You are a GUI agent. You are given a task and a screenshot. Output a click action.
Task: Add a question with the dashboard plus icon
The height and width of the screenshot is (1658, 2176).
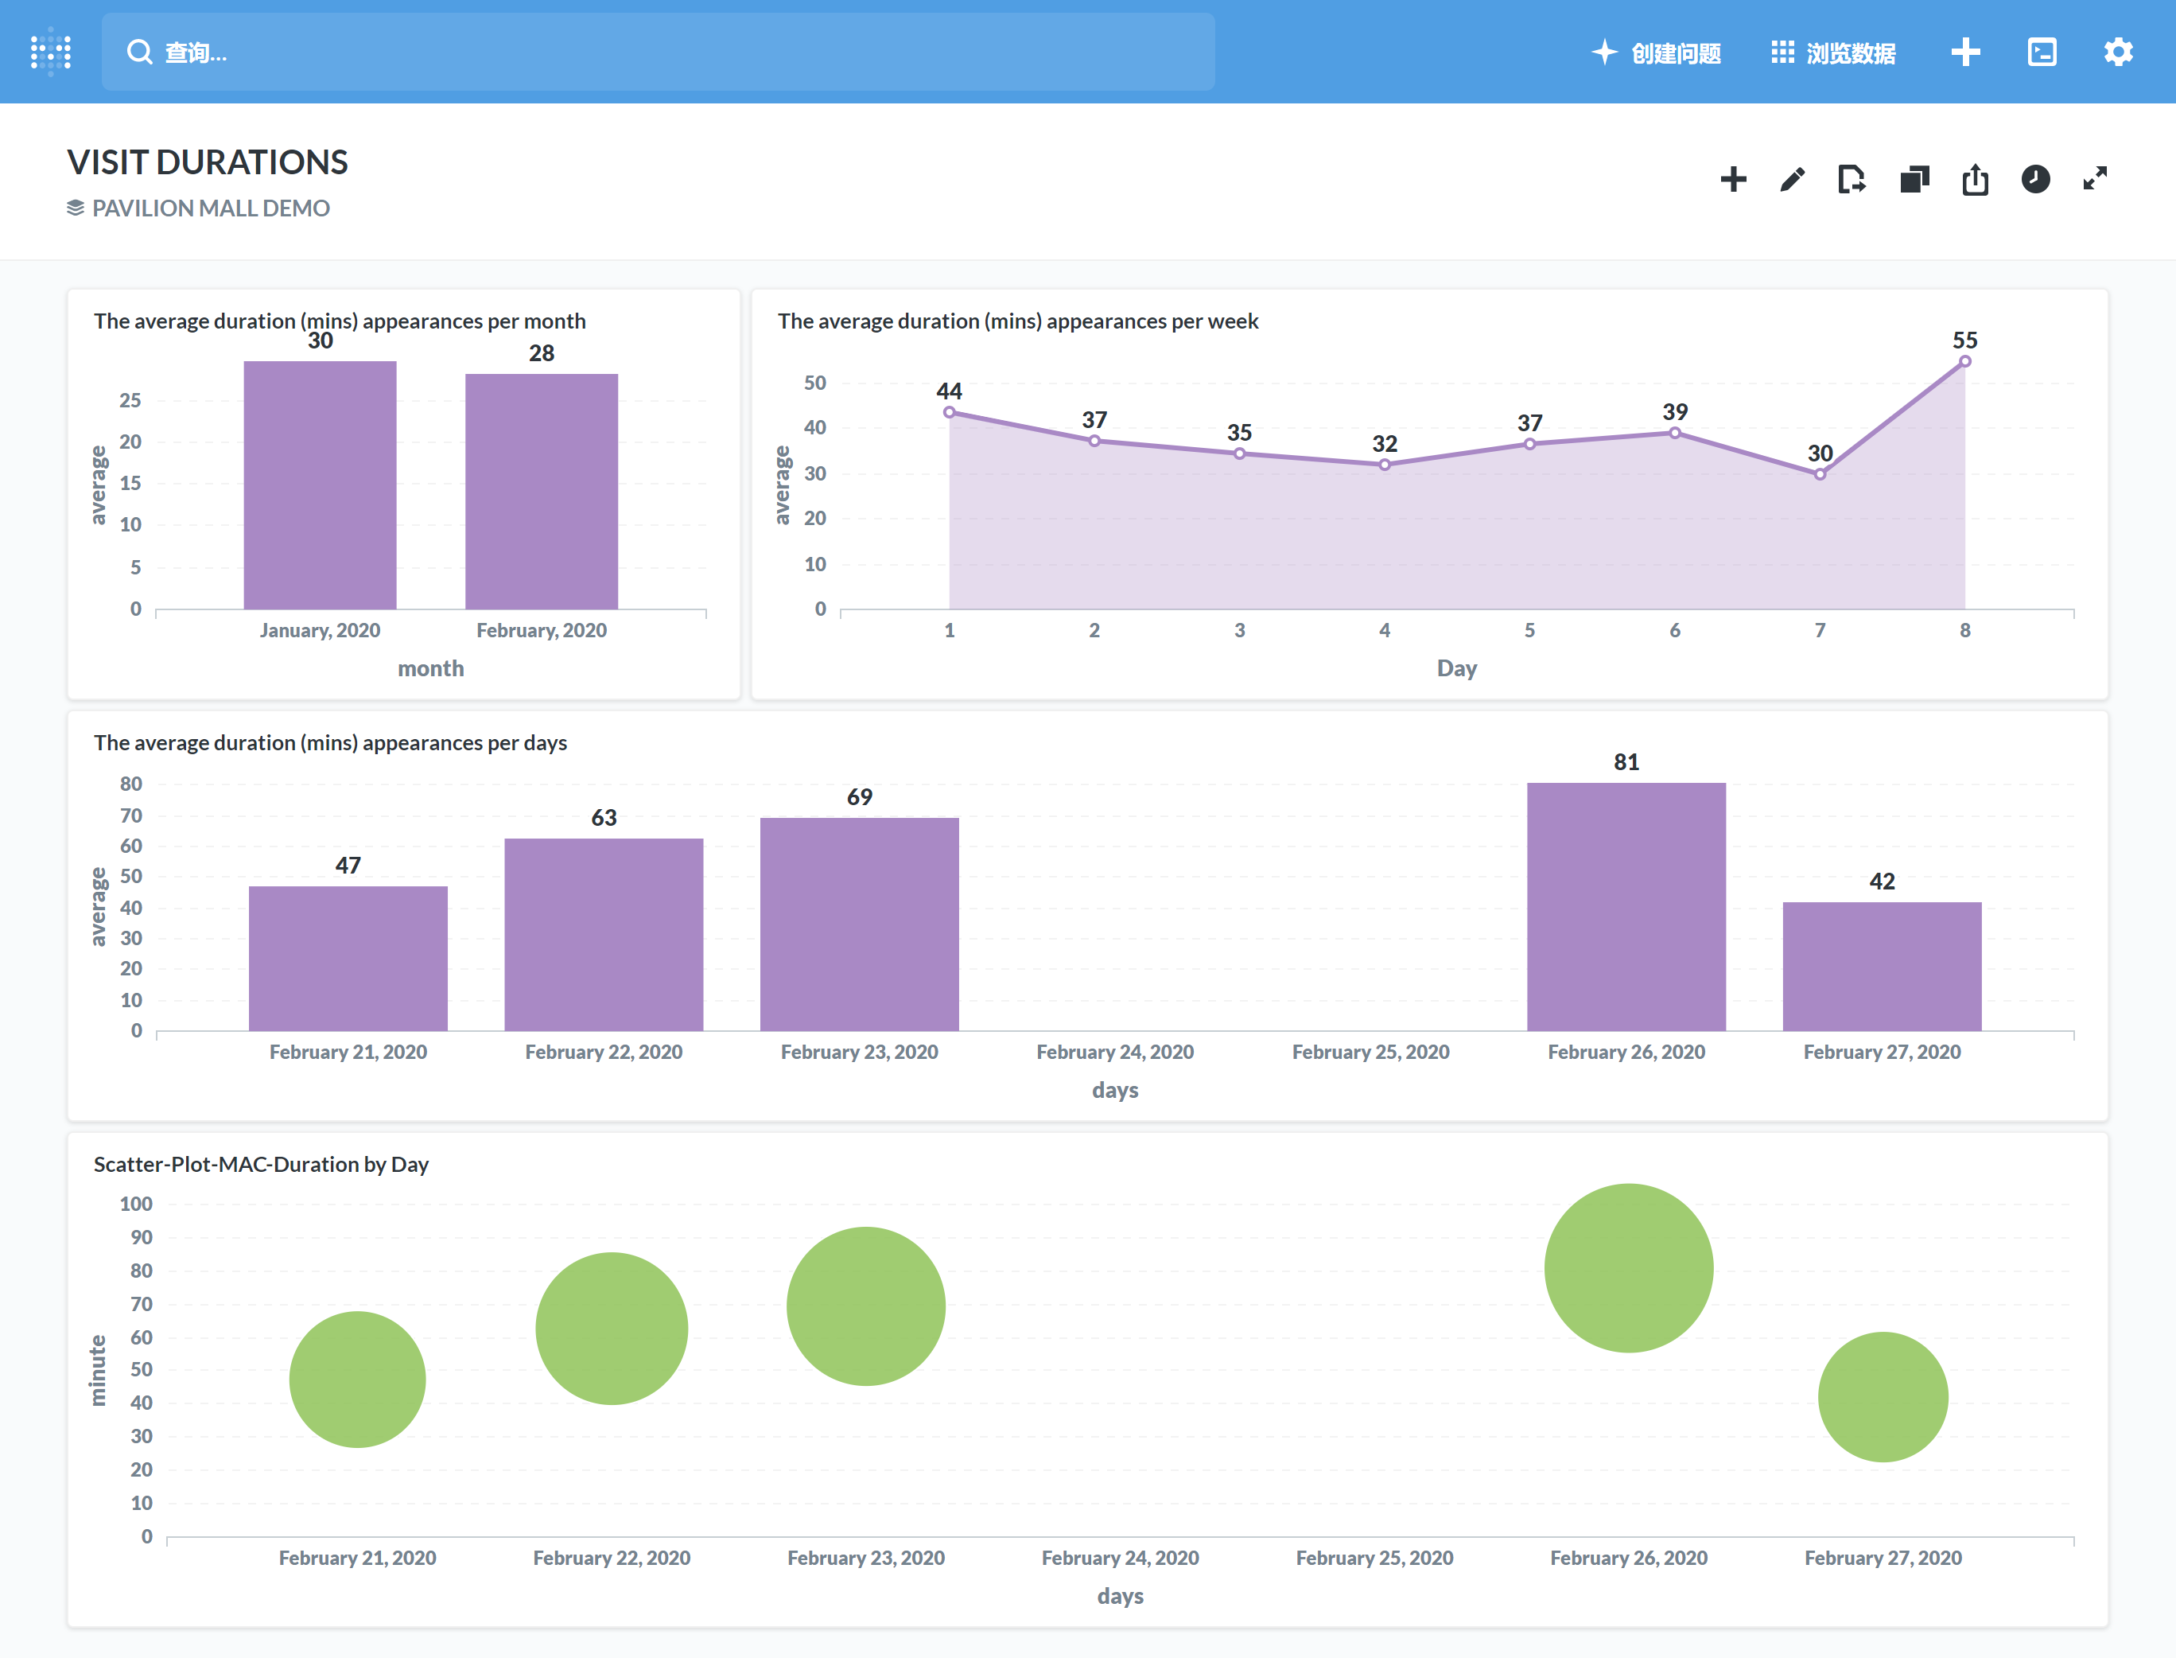tap(1733, 180)
